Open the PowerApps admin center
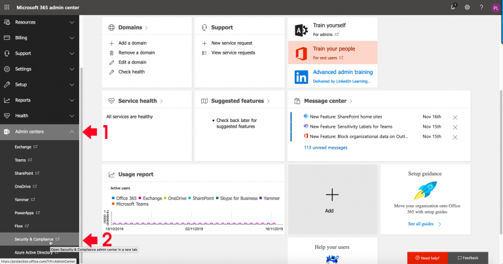Screen dimensions: 503x264 pyautogui.click(x=28, y=213)
